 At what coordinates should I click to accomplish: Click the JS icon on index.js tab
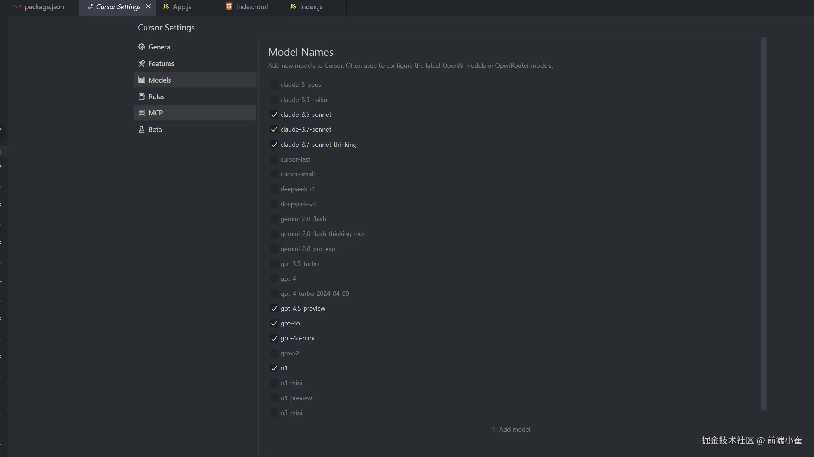[293, 7]
